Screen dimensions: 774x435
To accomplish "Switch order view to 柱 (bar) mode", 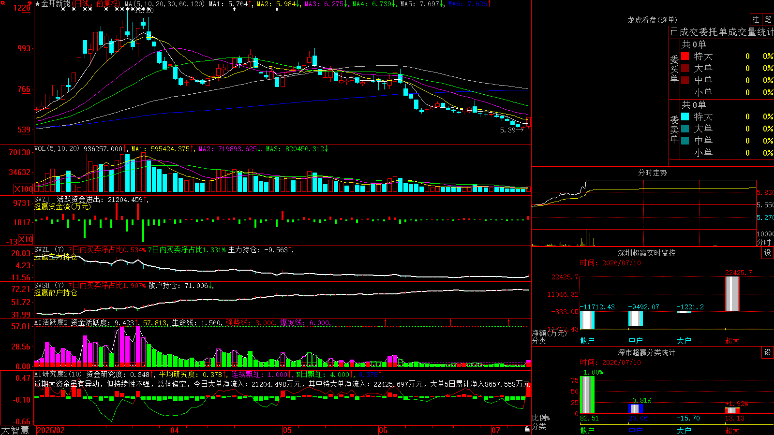I will click(x=756, y=20).
